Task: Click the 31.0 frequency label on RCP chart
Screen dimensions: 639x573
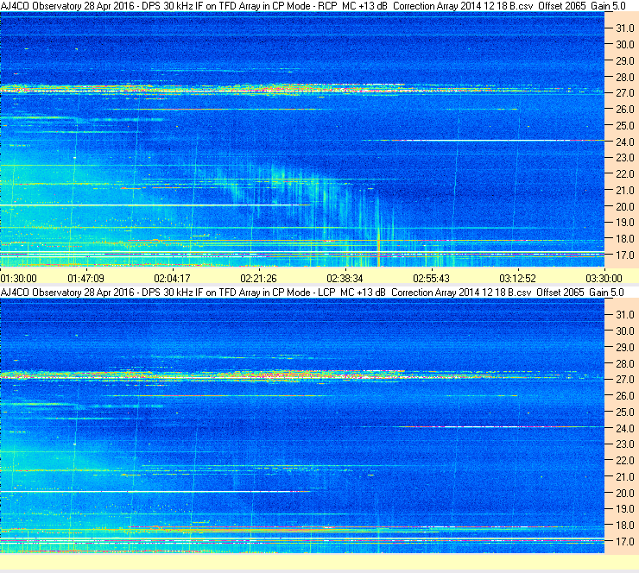Action: 624,28
